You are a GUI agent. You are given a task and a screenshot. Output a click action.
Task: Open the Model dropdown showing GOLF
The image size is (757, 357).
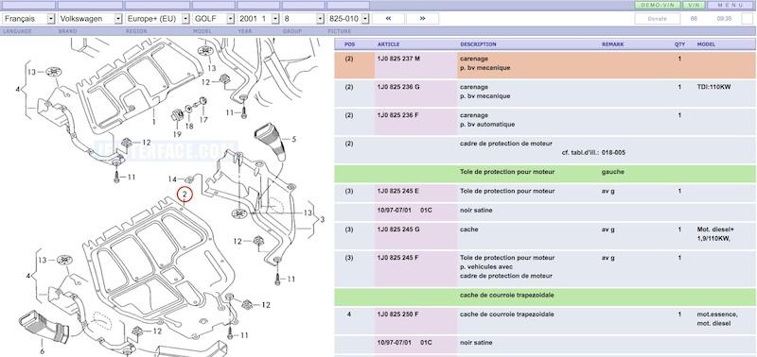[214, 19]
